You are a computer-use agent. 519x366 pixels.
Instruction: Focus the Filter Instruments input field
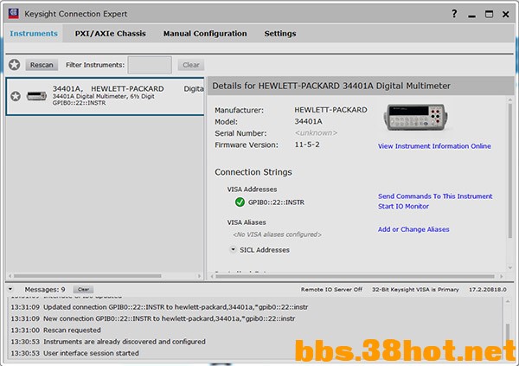coord(150,65)
